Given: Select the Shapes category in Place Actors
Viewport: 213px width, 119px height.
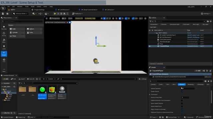Looking at the screenshot, I should 4,54.
